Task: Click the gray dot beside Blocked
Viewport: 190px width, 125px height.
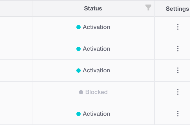Action: [x=81, y=92]
